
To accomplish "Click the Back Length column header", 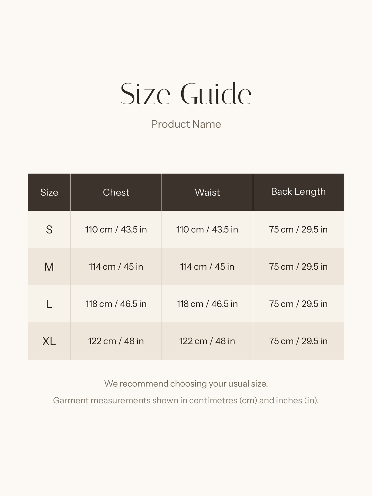I will coord(299,192).
